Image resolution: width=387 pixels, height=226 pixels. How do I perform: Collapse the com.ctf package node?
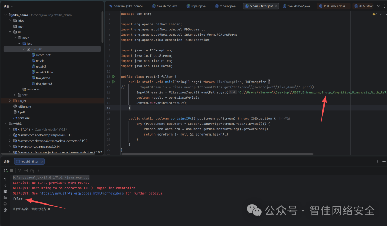(24, 49)
